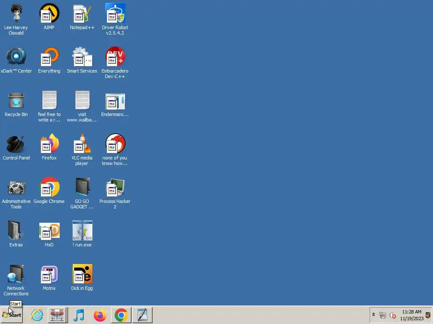
Task: Select the Embarcadero Dev-C++ shortcut
Action: pyautogui.click(x=115, y=63)
